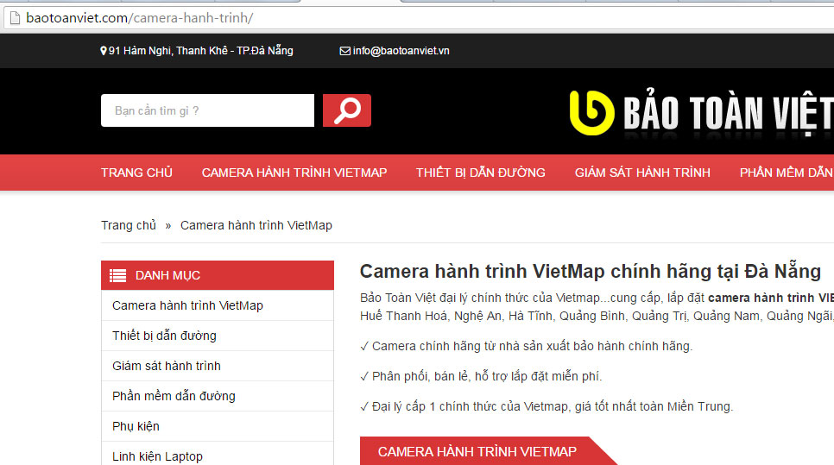The width and height of the screenshot is (834, 465).
Task: Select Linh kiện Laptop in sidebar
Action: point(218,455)
